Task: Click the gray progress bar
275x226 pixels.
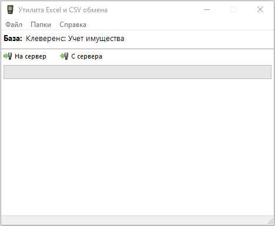Action: (x=137, y=72)
